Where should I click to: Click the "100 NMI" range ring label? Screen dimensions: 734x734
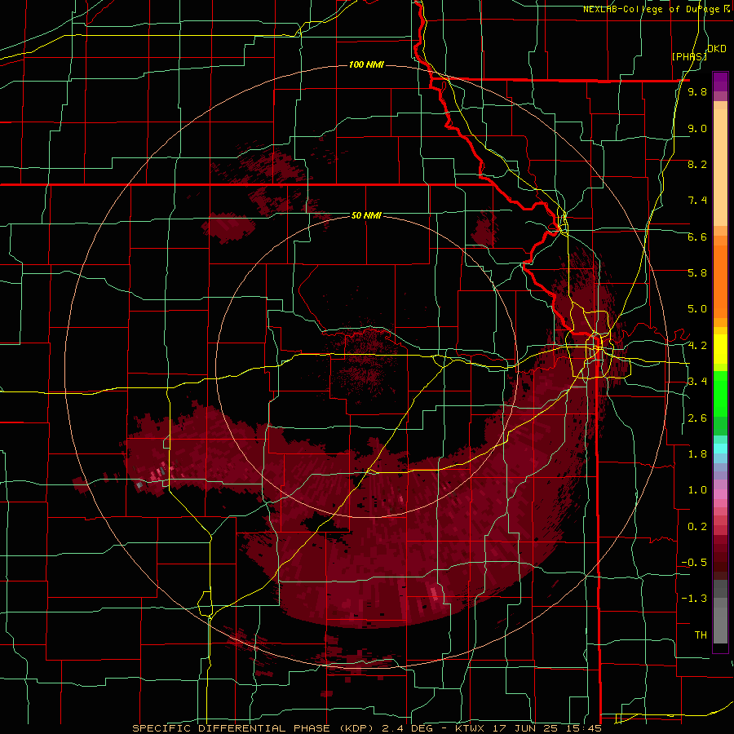366,64
